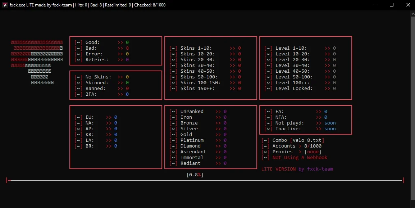Click the [0.8%] progress label

coord(195,175)
